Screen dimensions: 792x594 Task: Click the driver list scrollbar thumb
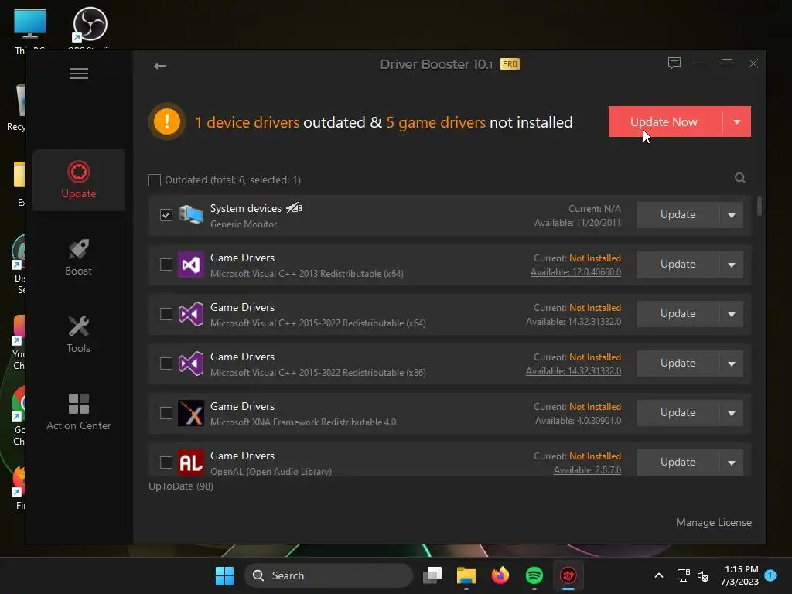coord(760,206)
